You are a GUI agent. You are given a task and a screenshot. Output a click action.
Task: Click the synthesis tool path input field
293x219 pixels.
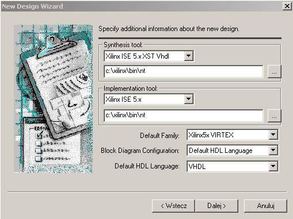point(184,71)
